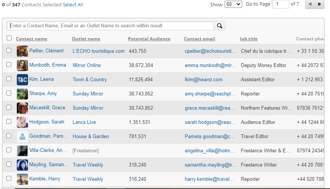Check the box for Leena Kim
The width and height of the screenshot is (330, 189).
pos(9,79)
